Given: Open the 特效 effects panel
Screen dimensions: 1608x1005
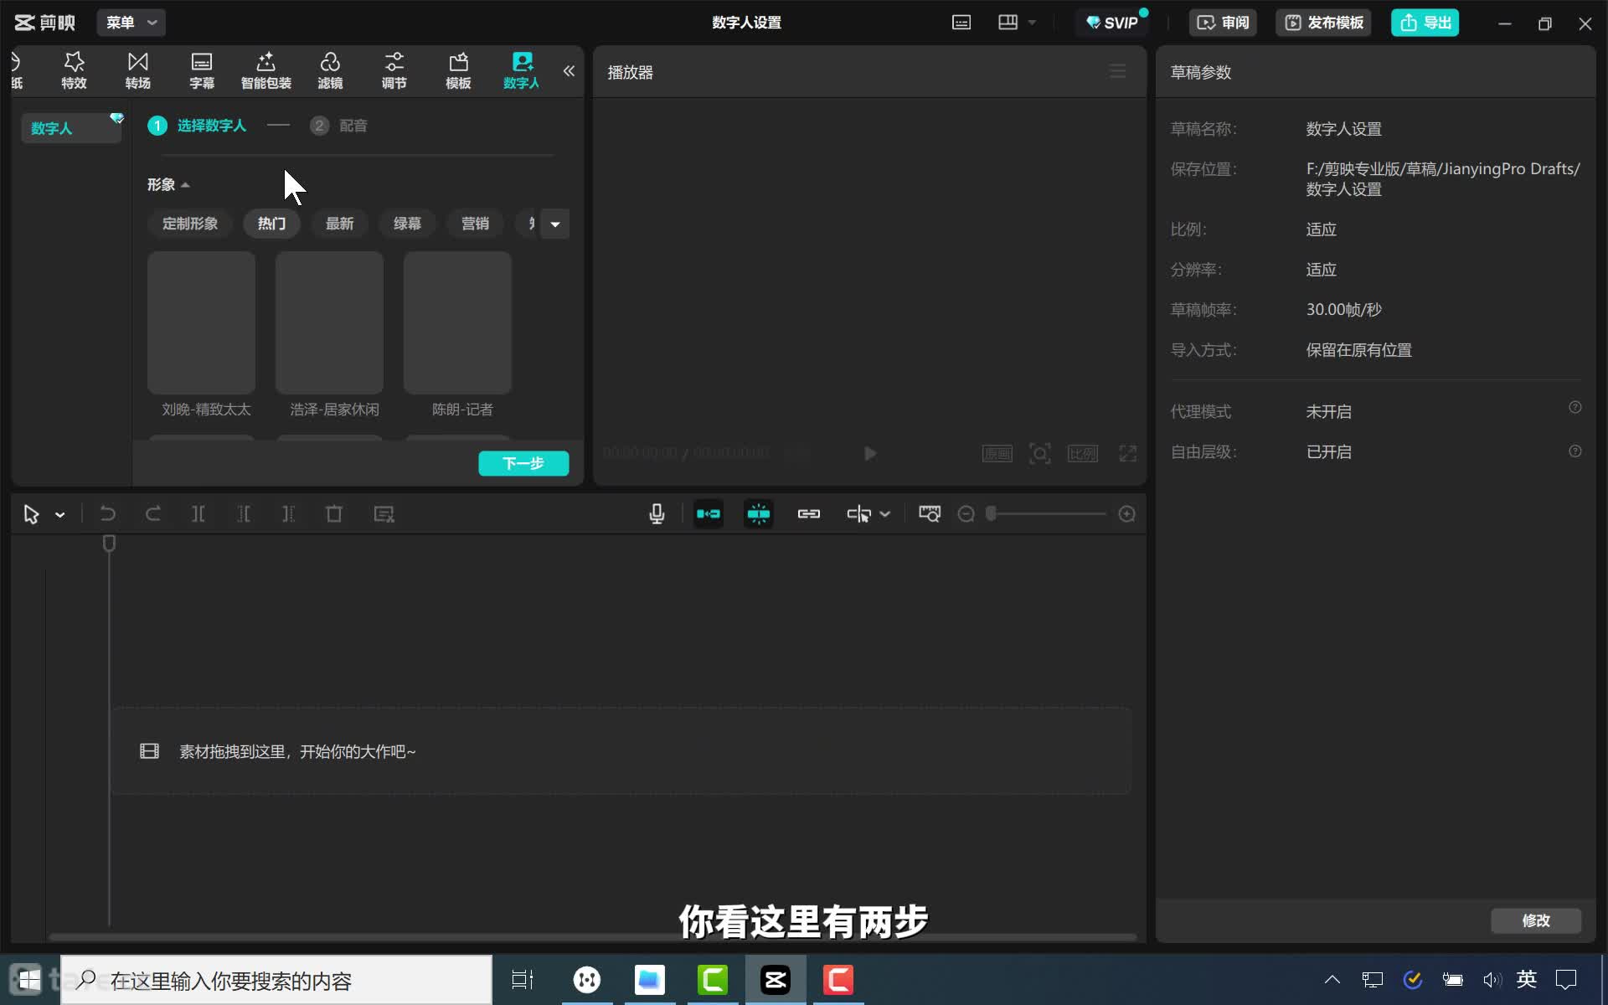Looking at the screenshot, I should coord(74,70).
